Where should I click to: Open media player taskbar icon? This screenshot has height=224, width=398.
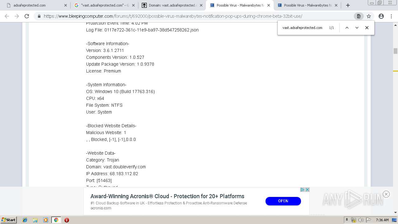(46, 220)
